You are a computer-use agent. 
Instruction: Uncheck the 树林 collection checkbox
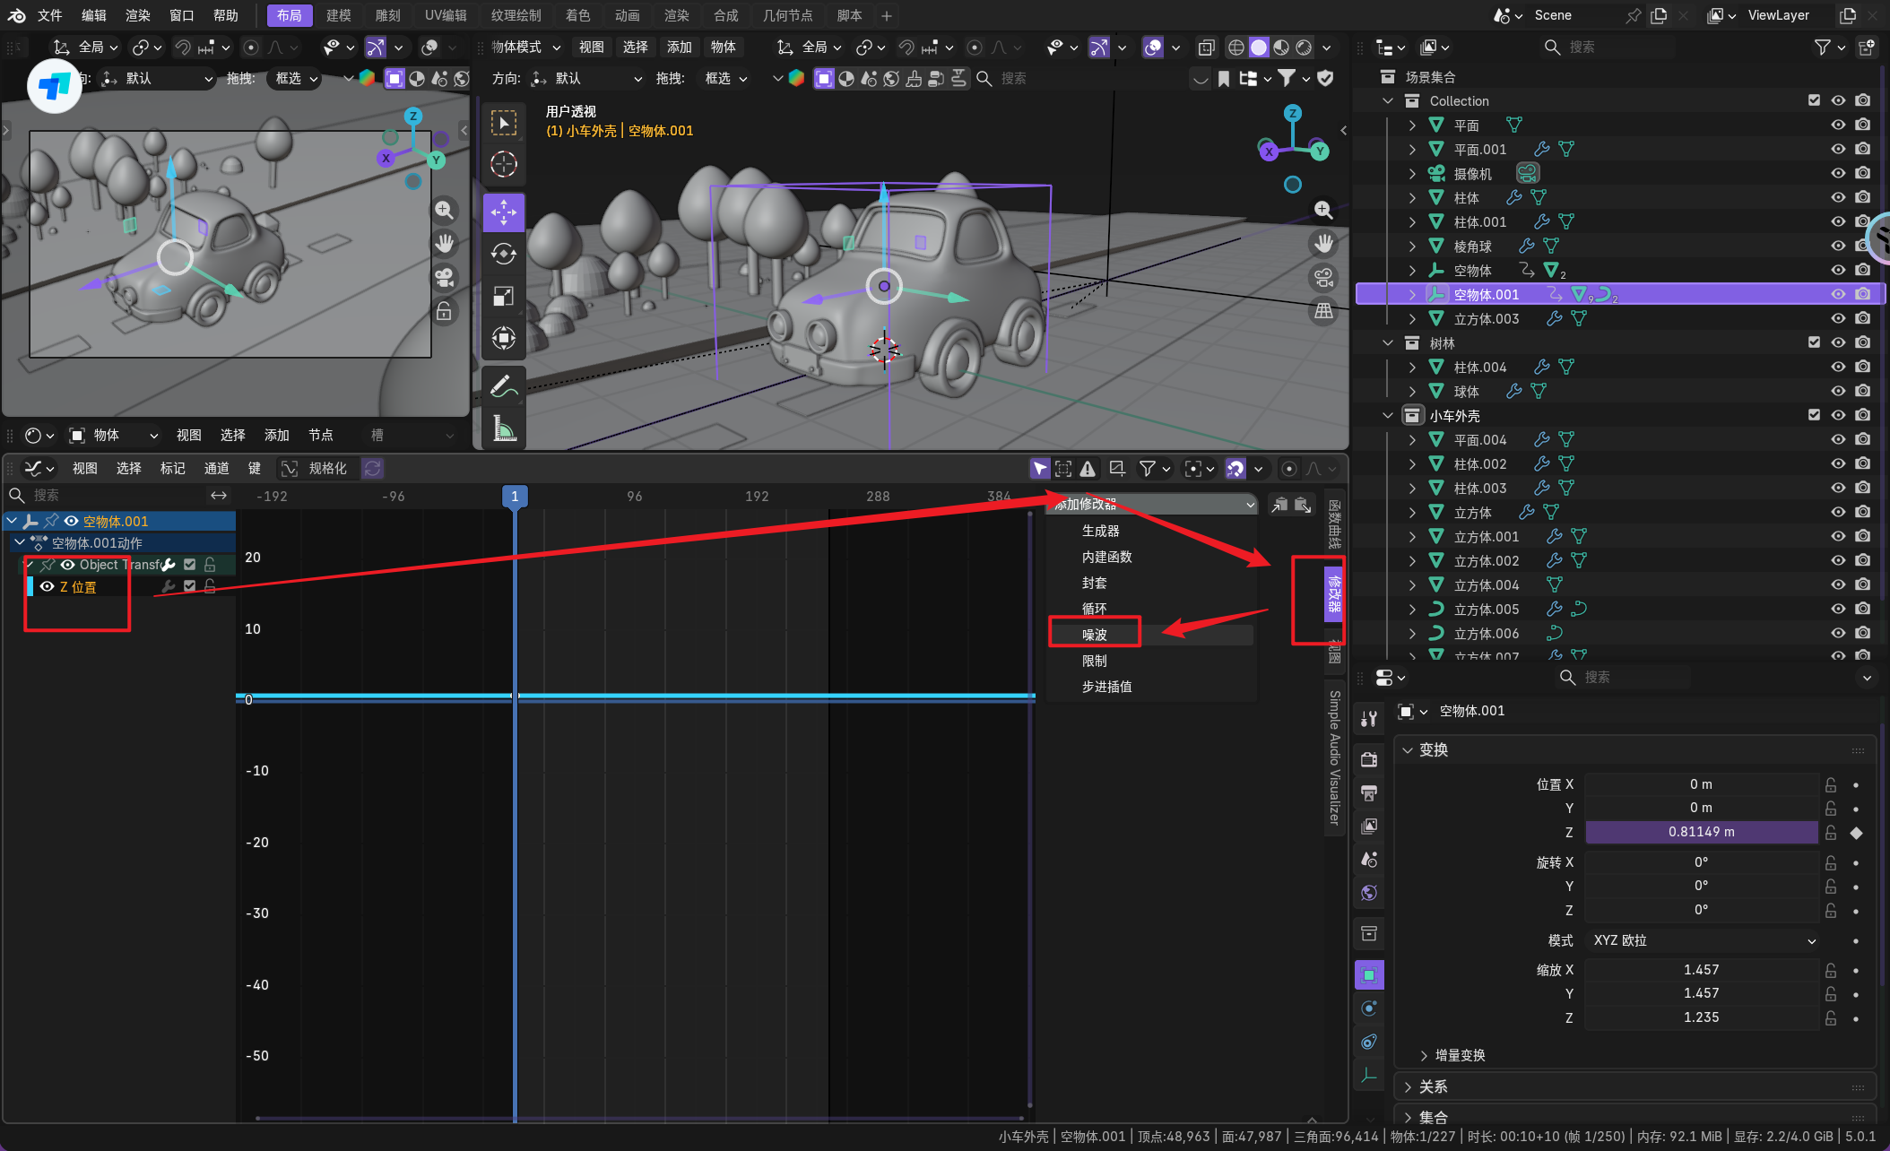click(1814, 342)
